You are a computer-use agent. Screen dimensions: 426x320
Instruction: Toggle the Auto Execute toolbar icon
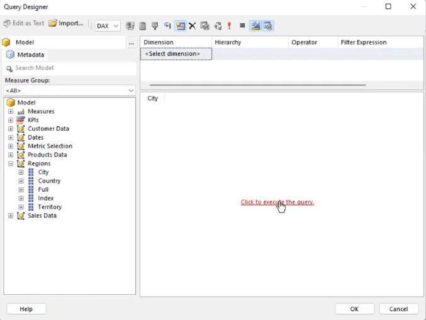(x=167, y=26)
